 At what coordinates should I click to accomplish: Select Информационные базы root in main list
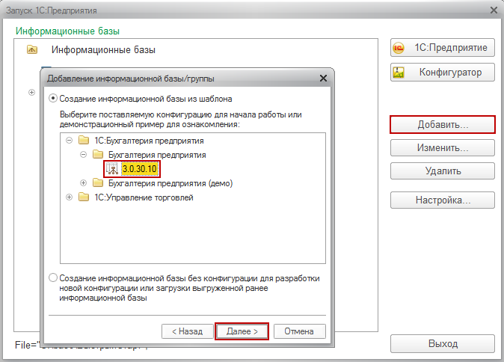(103, 50)
